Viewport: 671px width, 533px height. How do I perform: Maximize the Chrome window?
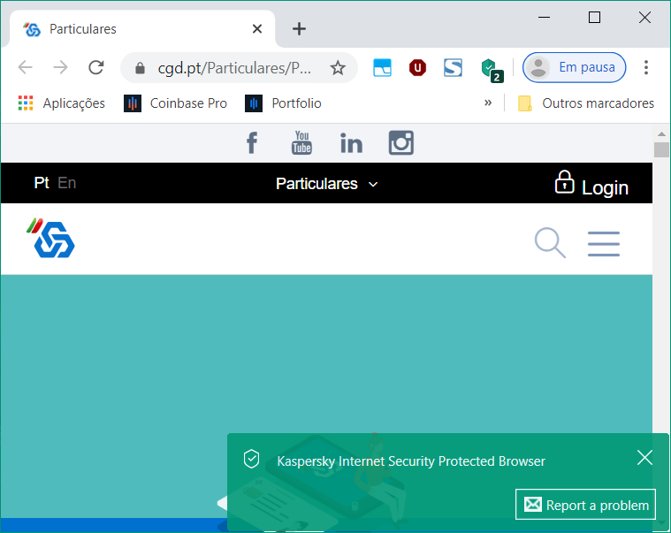(594, 18)
